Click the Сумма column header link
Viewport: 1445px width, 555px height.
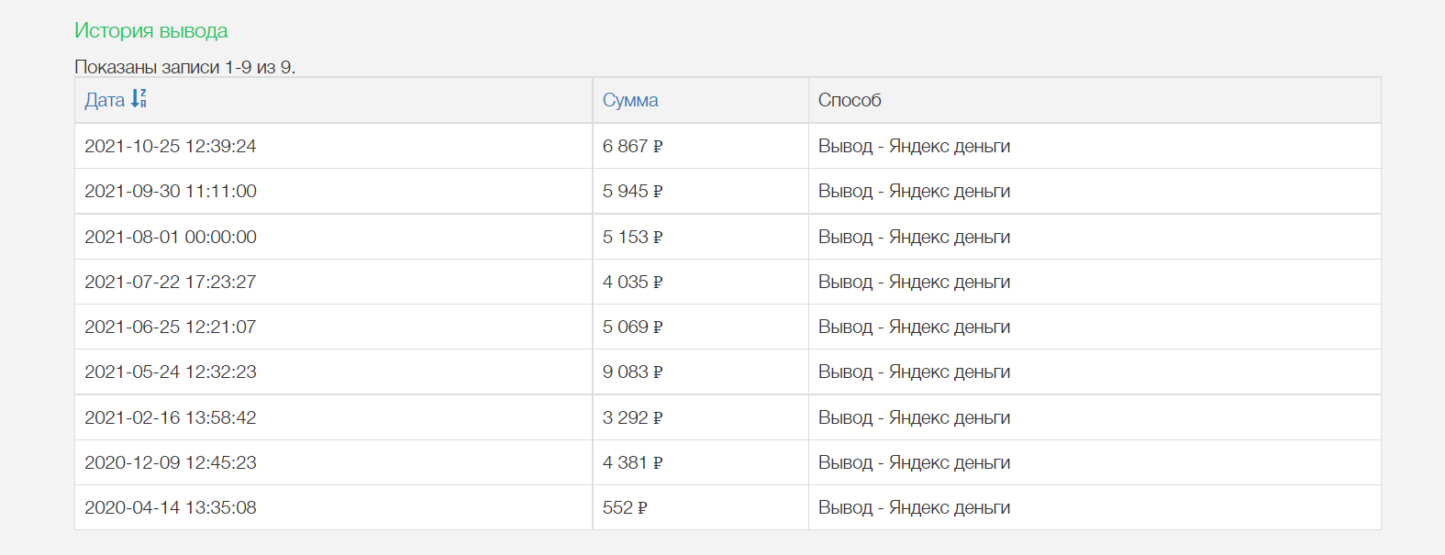pyautogui.click(x=630, y=100)
